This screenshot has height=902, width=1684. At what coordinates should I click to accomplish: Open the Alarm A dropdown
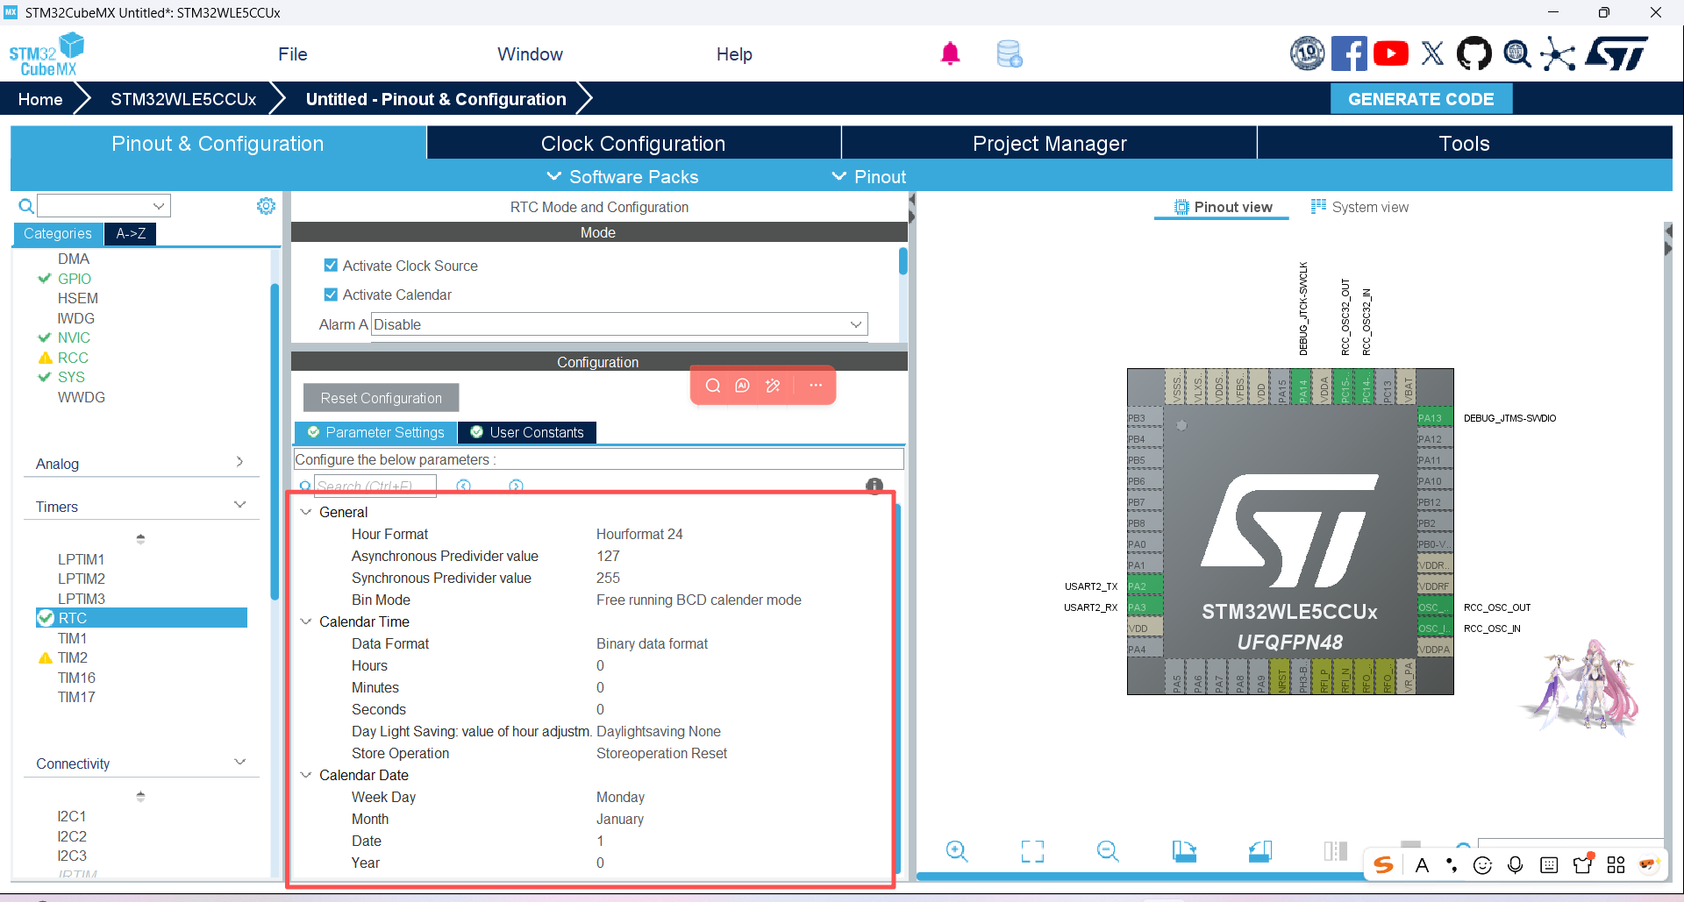(x=619, y=324)
